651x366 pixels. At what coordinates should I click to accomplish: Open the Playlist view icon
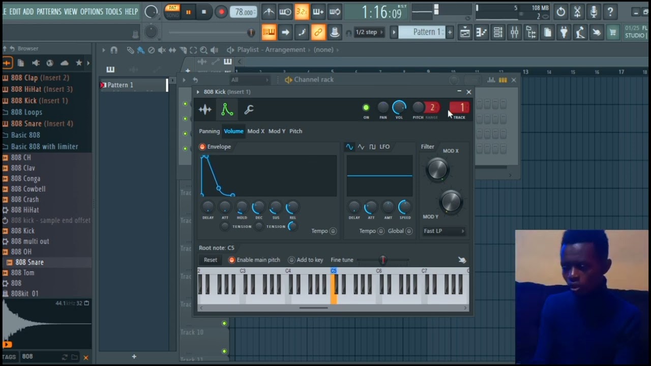point(465,33)
